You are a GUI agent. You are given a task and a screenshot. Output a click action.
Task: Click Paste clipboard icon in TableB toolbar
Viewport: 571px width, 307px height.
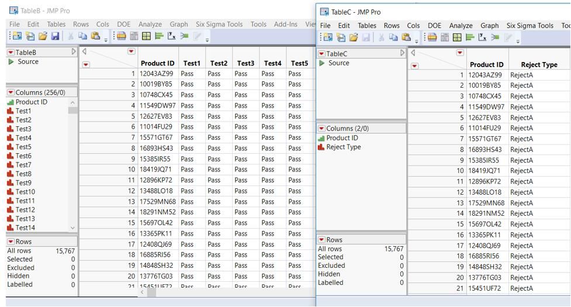click(95, 36)
